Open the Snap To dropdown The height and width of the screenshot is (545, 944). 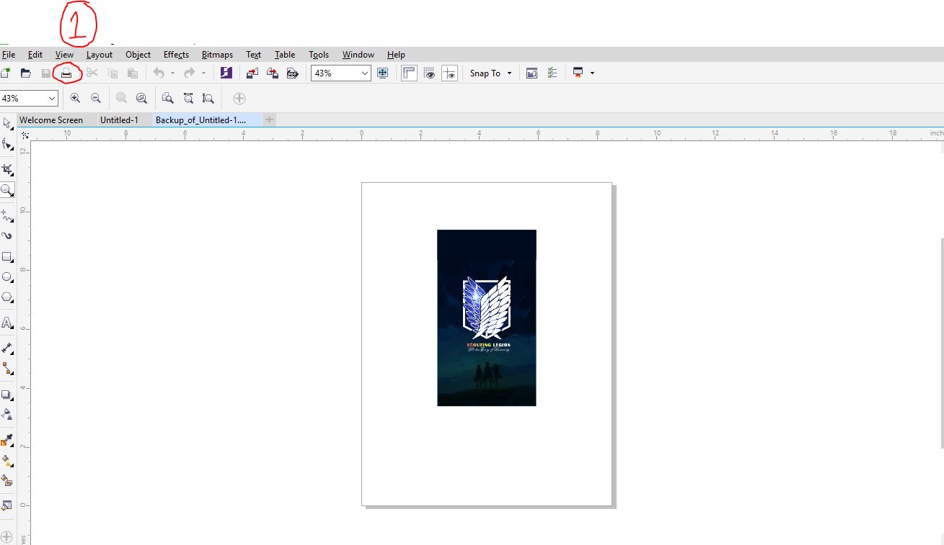(490, 73)
